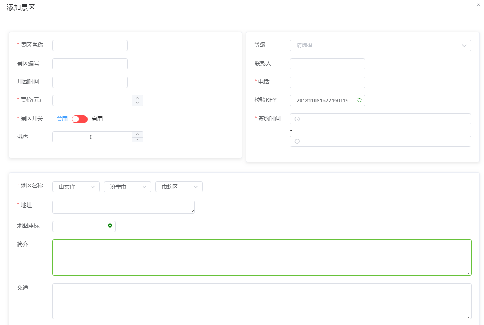Screen dimensions: 484x325
Task: Click the 启用 label next to the switch
Action: (97, 119)
